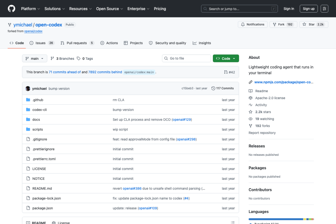Open the Pull requests tab
This screenshot has height=224, width=336.
[77, 43]
